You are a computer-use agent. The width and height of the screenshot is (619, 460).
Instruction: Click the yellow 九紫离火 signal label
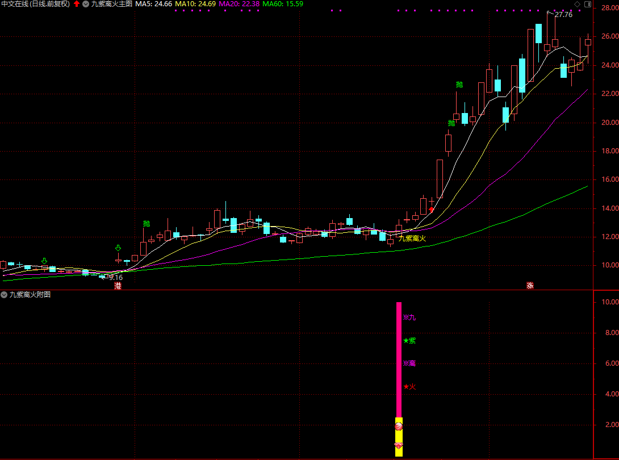click(x=412, y=239)
